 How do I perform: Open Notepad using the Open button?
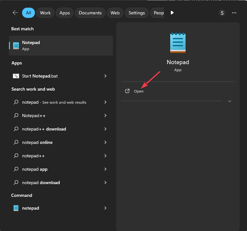coord(139,91)
